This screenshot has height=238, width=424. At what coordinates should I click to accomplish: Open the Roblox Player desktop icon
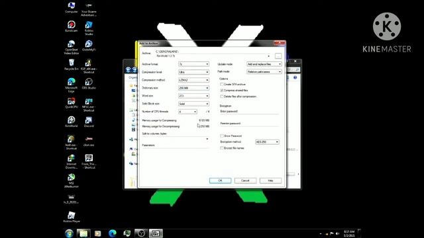pyautogui.click(x=72, y=217)
